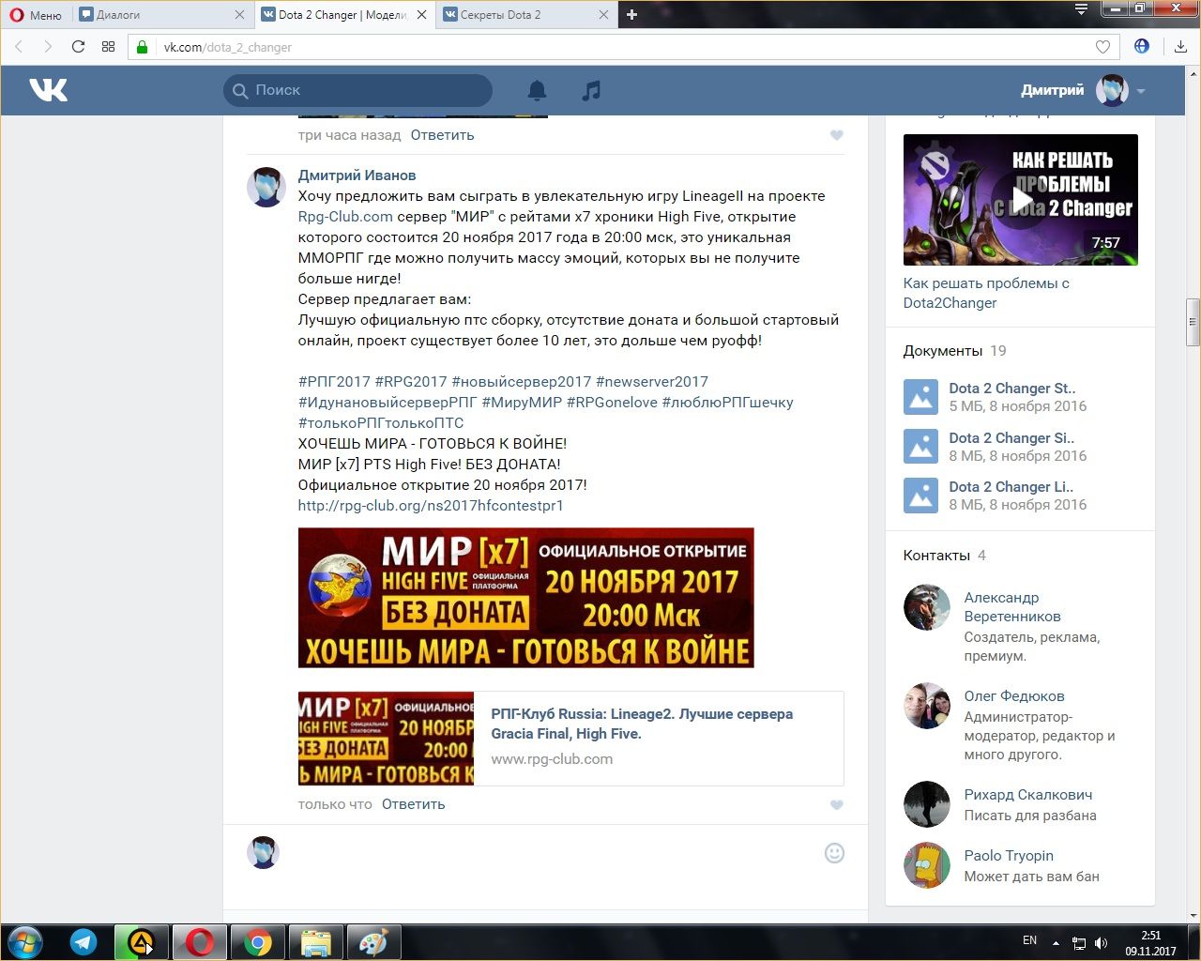Click the network icon in the system tray
Viewport: 1201px width, 961px height.
click(1079, 943)
